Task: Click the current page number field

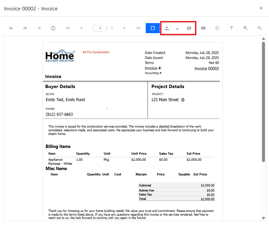Action: click(x=98, y=28)
